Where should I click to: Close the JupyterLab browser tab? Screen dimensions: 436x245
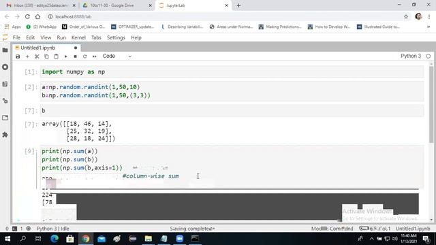(226, 5)
